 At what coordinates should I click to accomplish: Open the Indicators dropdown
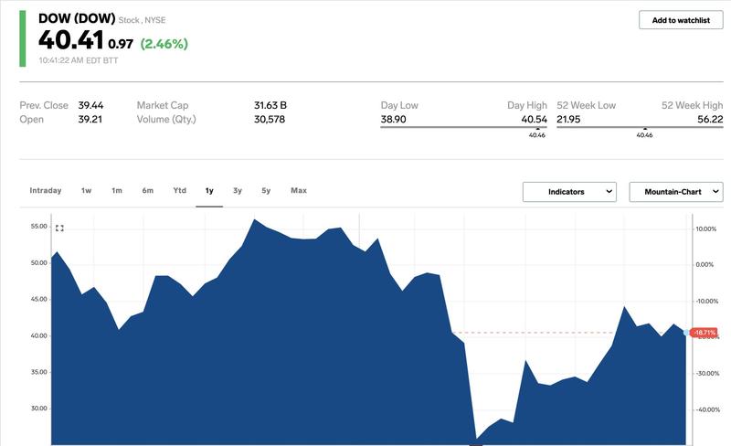(x=569, y=192)
